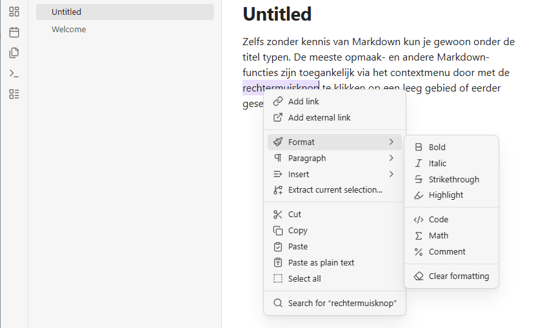The width and height of the screenshot is (545, 328).
Task: Apply Italic formatting to selection
Action: [451, 163]
